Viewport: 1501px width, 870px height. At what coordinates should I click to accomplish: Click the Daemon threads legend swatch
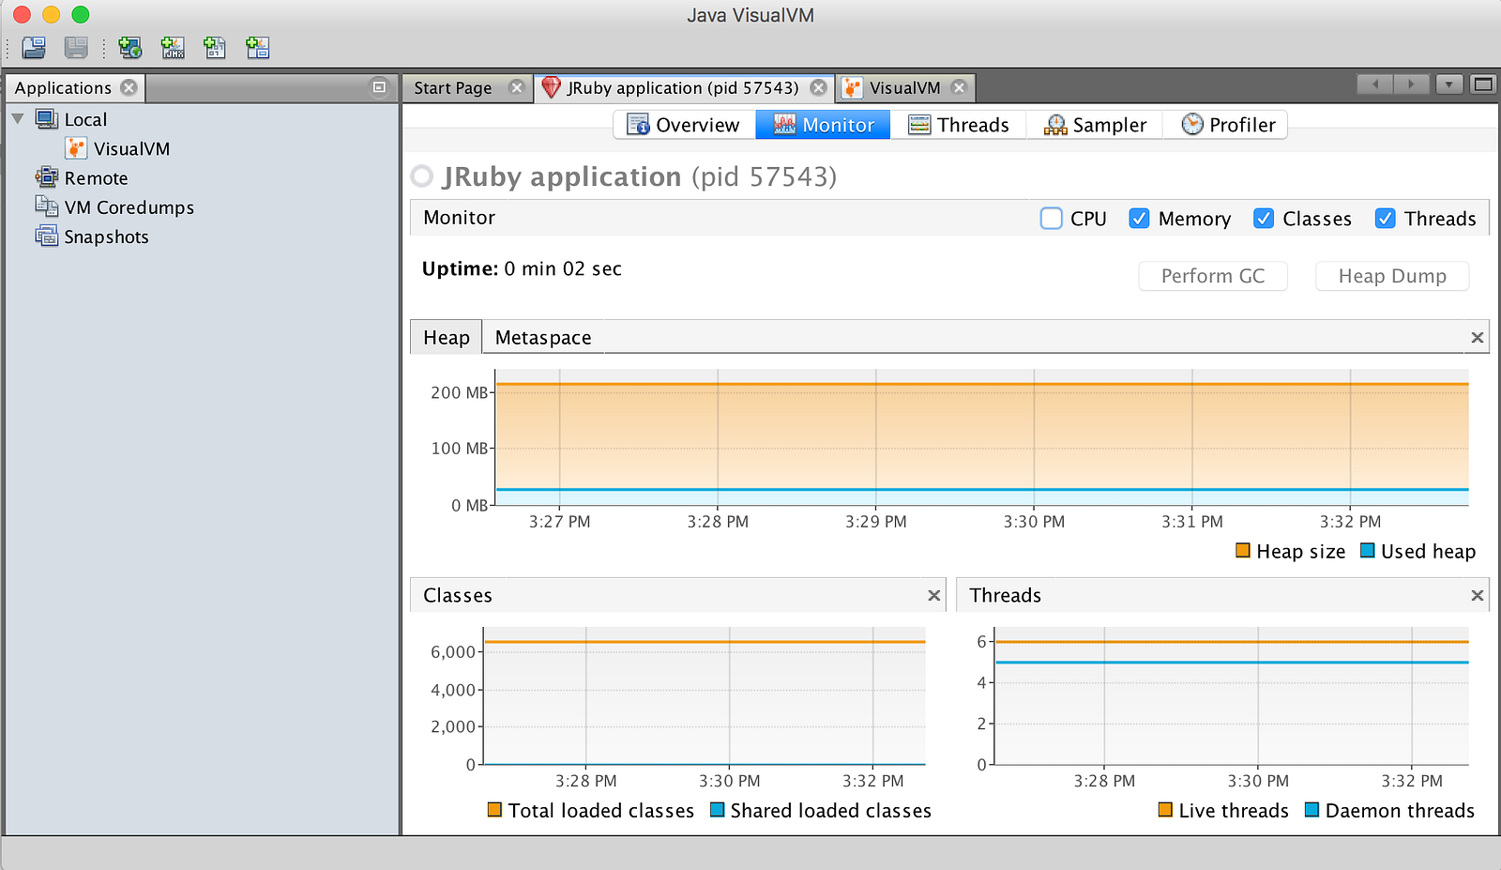point(1312,810)
